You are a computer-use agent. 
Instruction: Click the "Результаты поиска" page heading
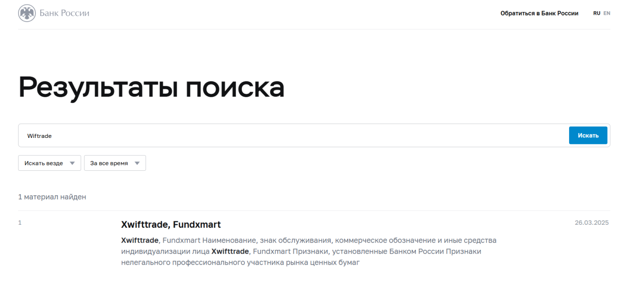click(x=151, y=87)
